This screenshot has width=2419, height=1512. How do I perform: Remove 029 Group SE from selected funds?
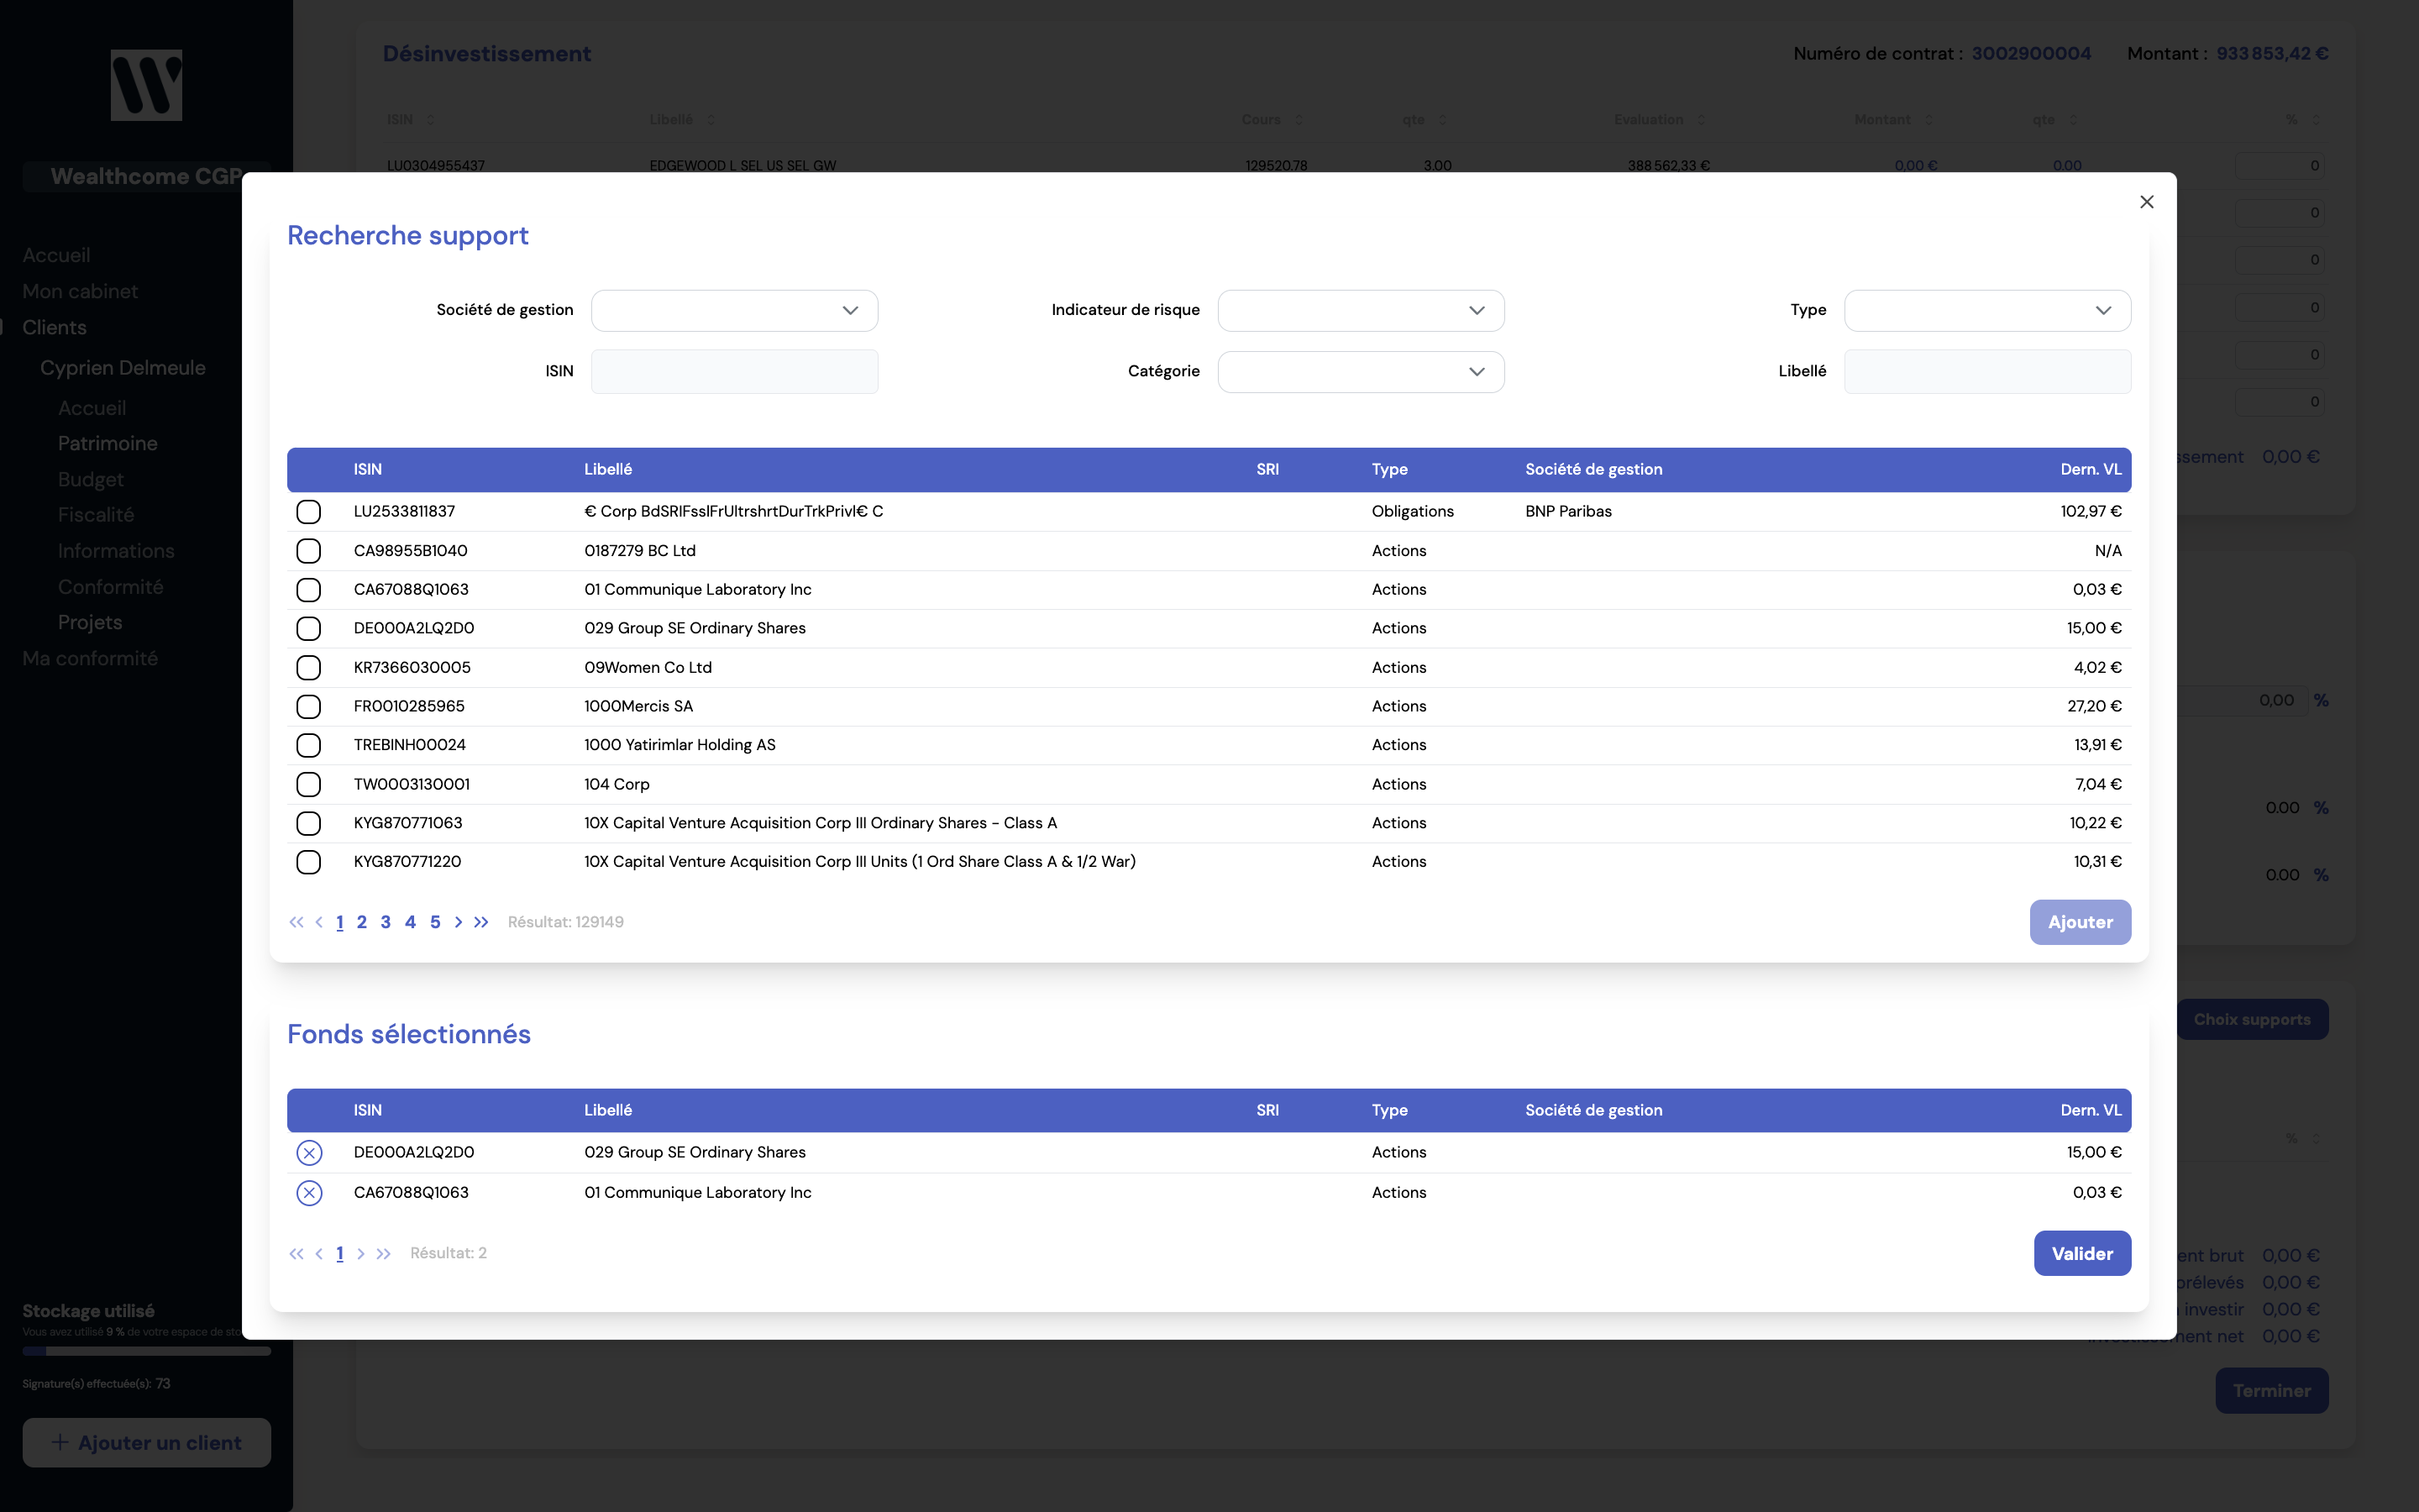pos(309,1152)
